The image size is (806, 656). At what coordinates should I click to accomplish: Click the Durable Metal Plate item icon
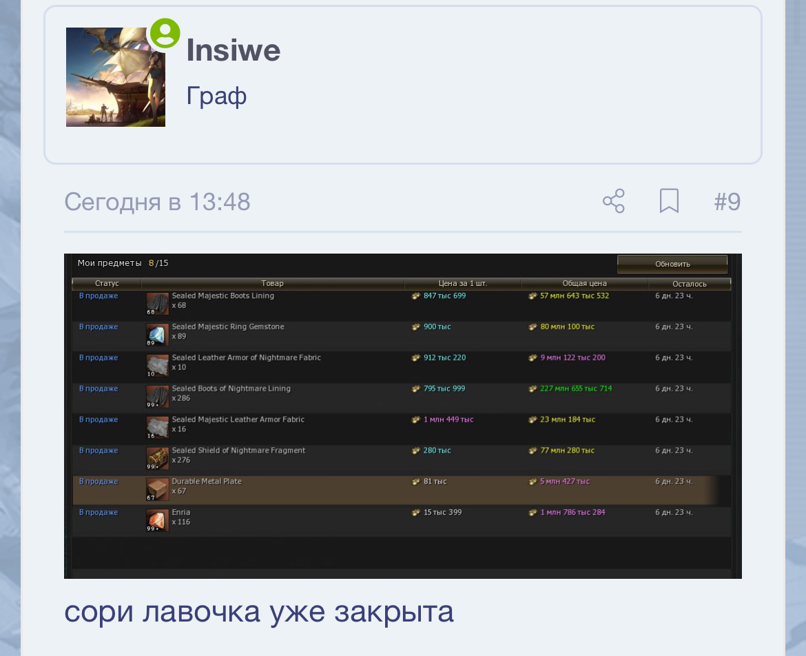pyautogui.click(x=157, y=488)
